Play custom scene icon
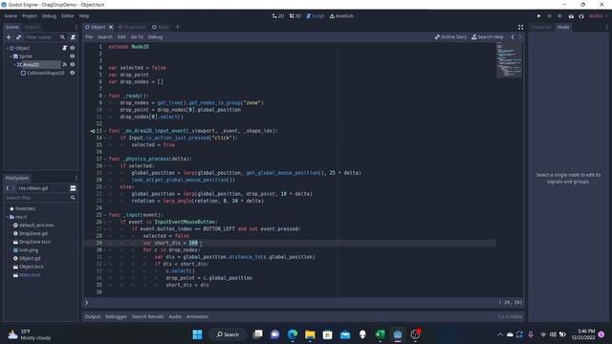Image resolution: width=612 pixels, height=344 pixels. tap(581, 16)
